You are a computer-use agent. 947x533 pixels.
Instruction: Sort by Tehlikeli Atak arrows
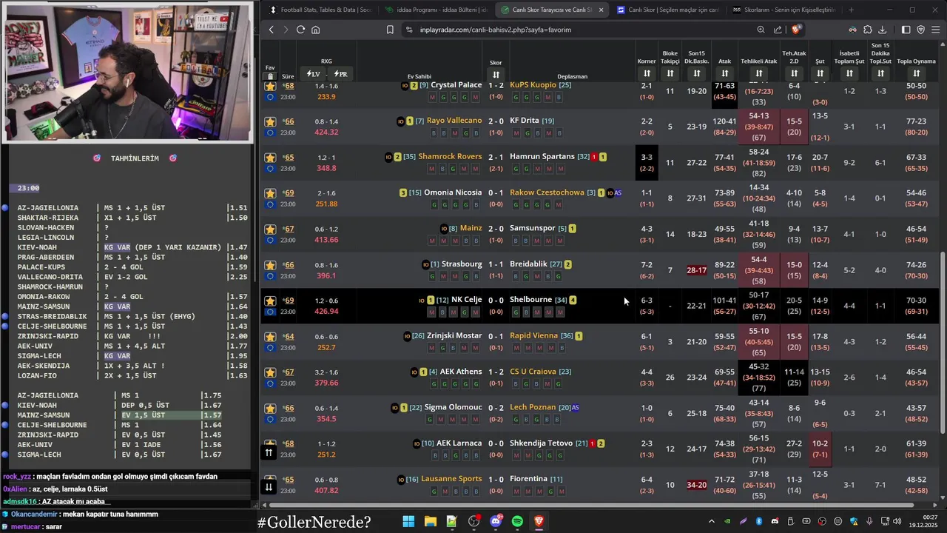coord(758,73)
